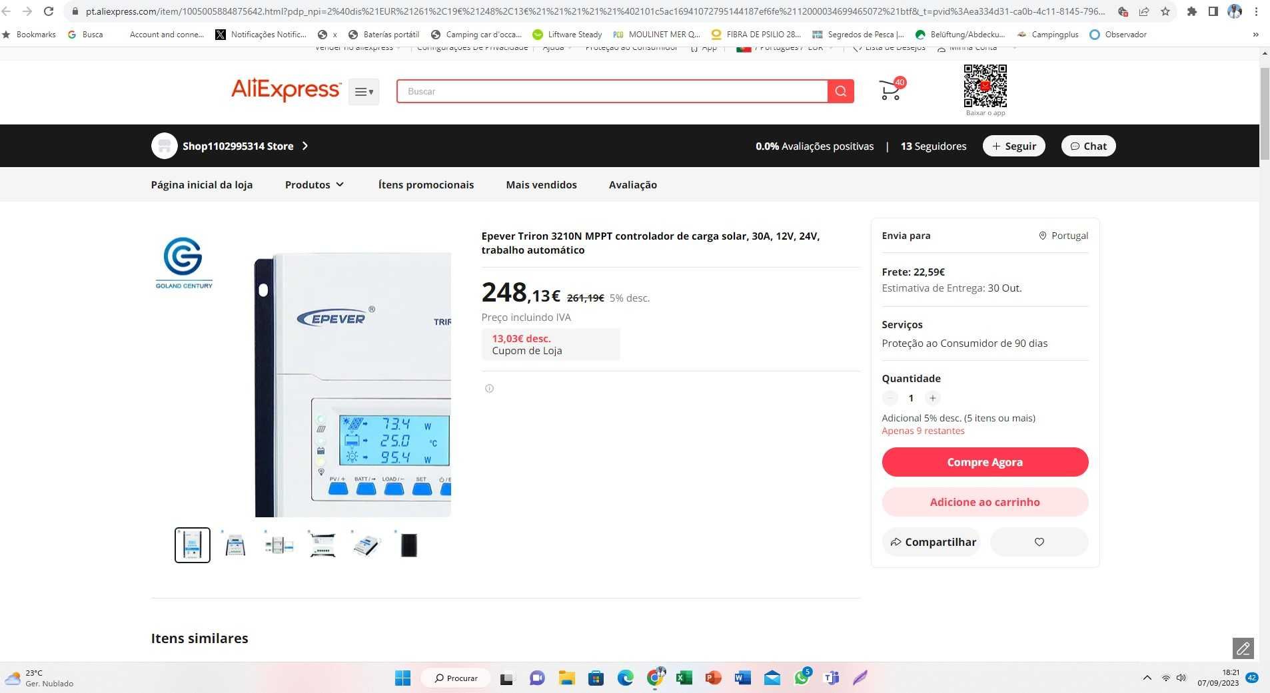
Task: Select the second product thumbnail
Action: [x=235, y=545]
